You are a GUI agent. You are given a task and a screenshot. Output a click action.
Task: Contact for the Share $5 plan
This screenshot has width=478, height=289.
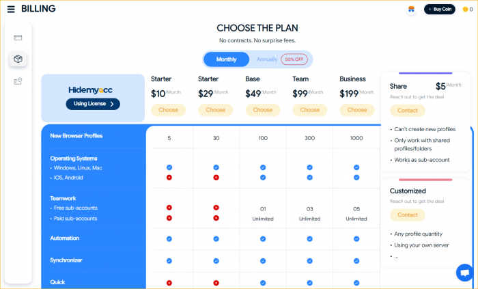pyautogui.click(x=407, y=111)
